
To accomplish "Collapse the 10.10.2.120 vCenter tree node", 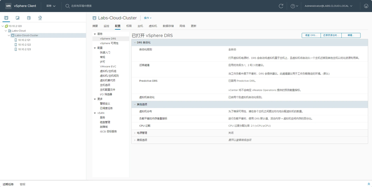I will tap(2, 26).
